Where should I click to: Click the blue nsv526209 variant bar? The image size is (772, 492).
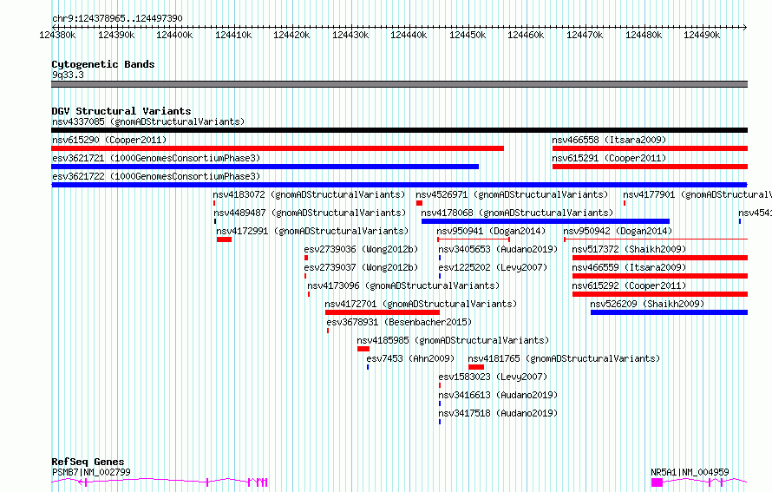pyautogui.click(x=669, y=312)
